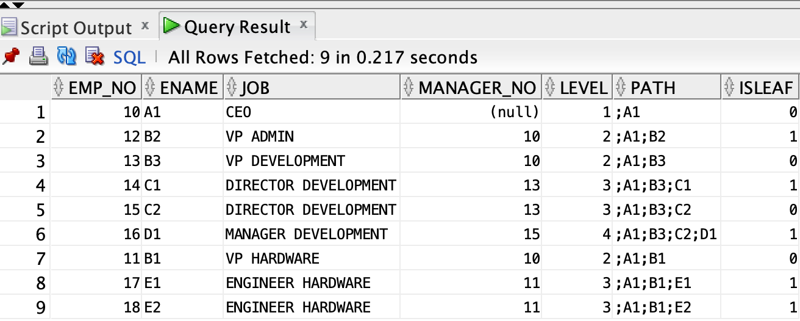Viewport: 800px width, 321px height.
Task: Click the PATH column sort icon
Action: point(621,88)
